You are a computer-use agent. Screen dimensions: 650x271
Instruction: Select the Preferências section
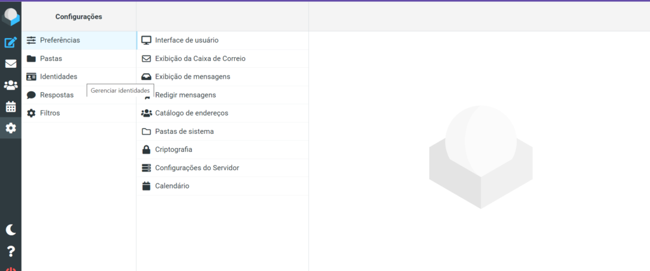60,40
